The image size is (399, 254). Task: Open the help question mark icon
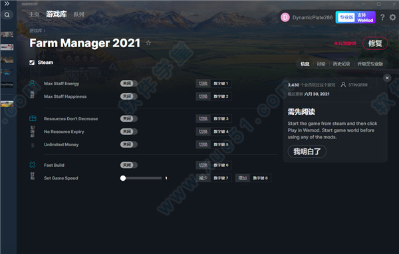382,17
